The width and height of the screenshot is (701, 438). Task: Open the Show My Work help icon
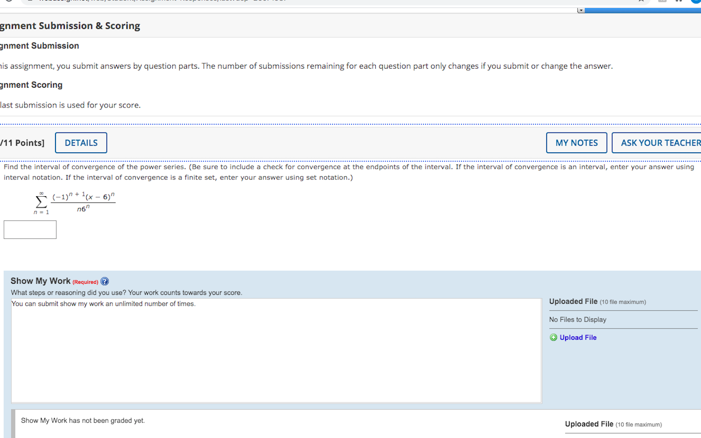click(105, 281)
